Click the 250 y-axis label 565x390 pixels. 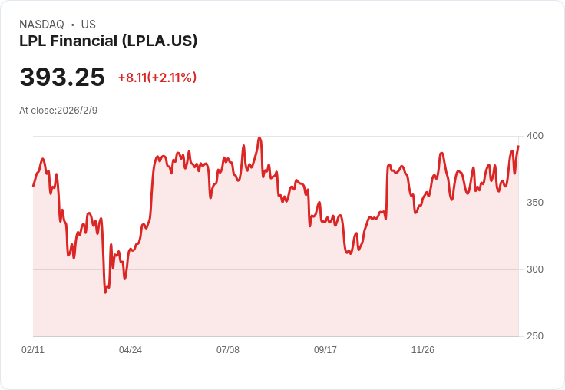pyautogui.click(x=535, y=336)
